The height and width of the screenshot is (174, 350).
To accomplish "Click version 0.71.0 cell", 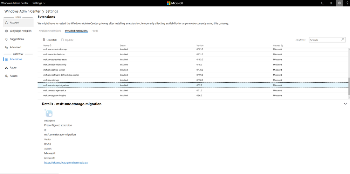I will point(199,91).
